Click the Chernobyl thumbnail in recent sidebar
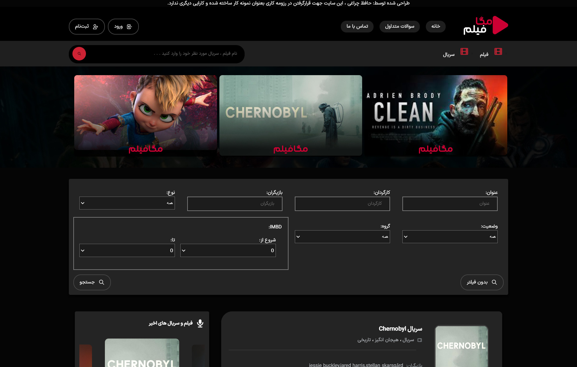 [142, 353]
